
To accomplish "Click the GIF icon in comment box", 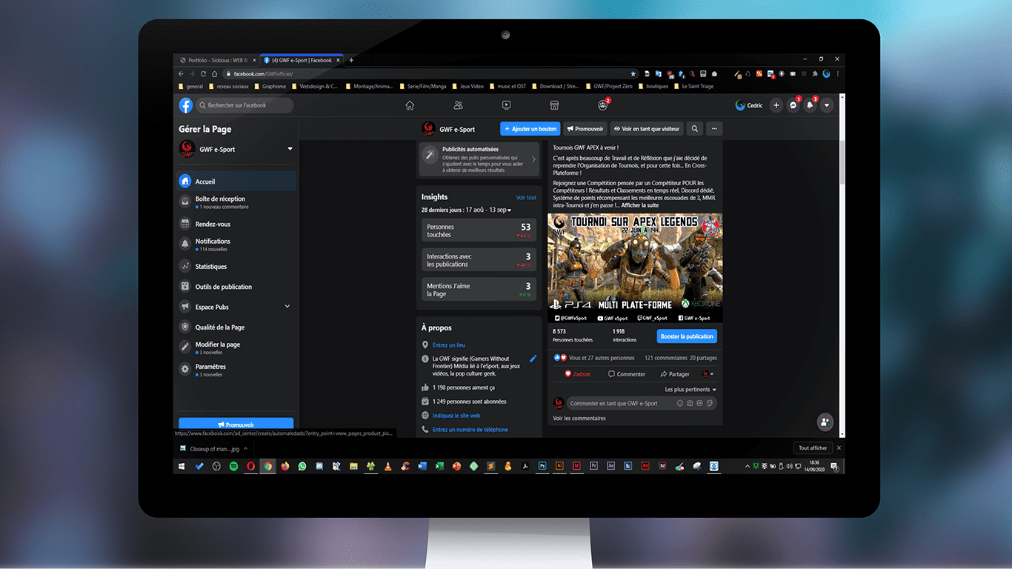I will point(699,404).
